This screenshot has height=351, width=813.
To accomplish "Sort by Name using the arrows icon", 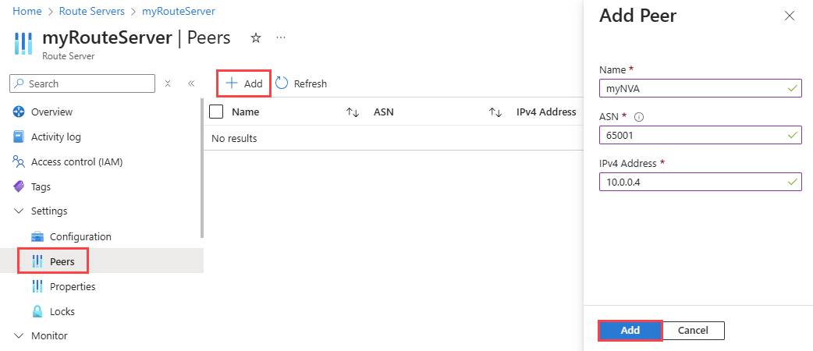I will tap(353, 112).
